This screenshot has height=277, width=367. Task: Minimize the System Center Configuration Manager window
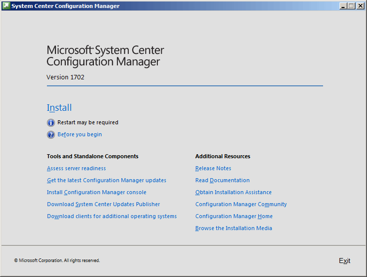[x=343, y=6]
